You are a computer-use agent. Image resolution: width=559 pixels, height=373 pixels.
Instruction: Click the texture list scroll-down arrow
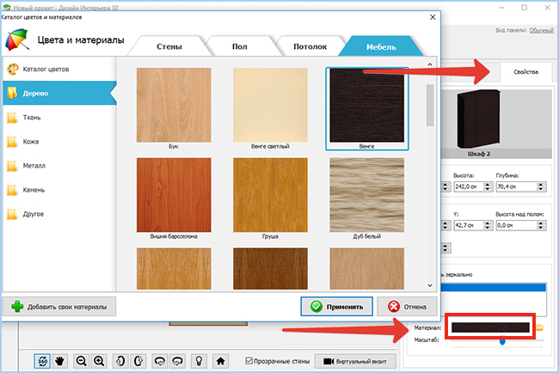(x=430, y=285)
